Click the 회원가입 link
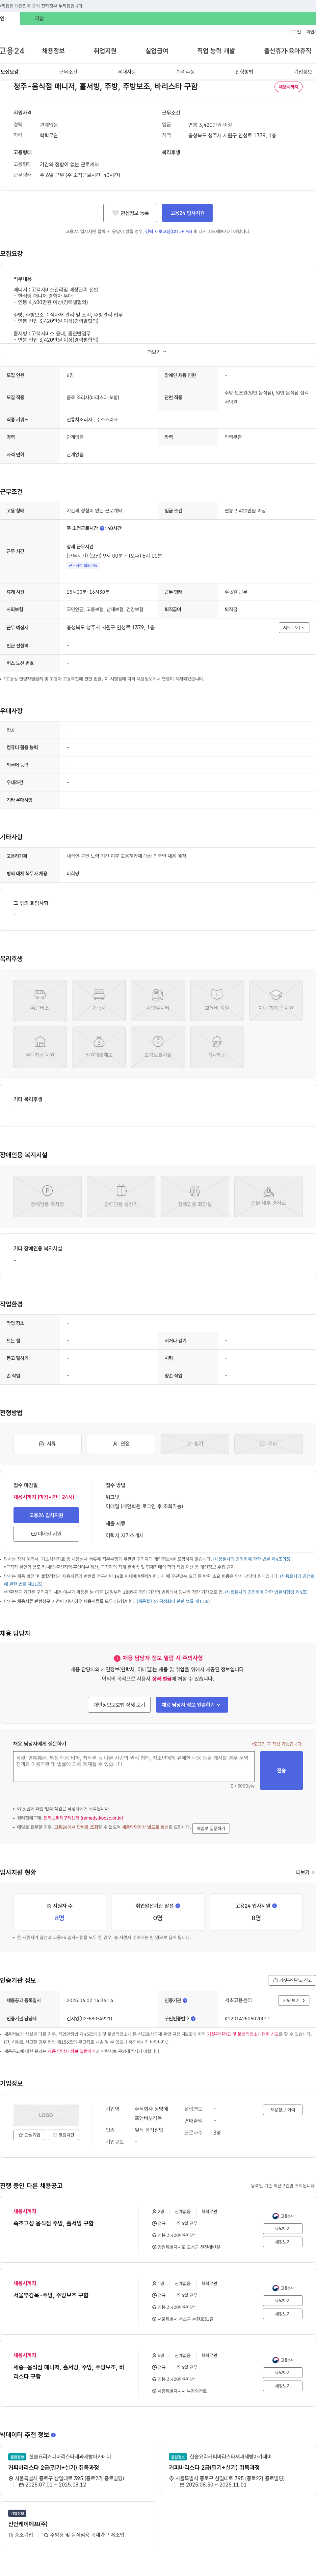This screenshot has height=2576, width=316. tap(311, 32)
